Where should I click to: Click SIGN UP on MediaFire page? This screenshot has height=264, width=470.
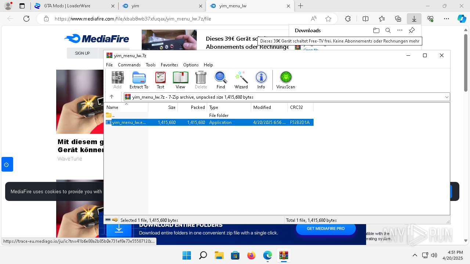[x=82, y=53]
